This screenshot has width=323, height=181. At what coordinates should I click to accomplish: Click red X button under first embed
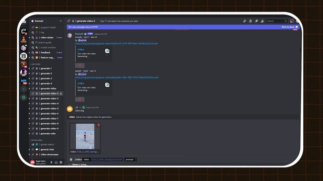click(x=80, y=66)
